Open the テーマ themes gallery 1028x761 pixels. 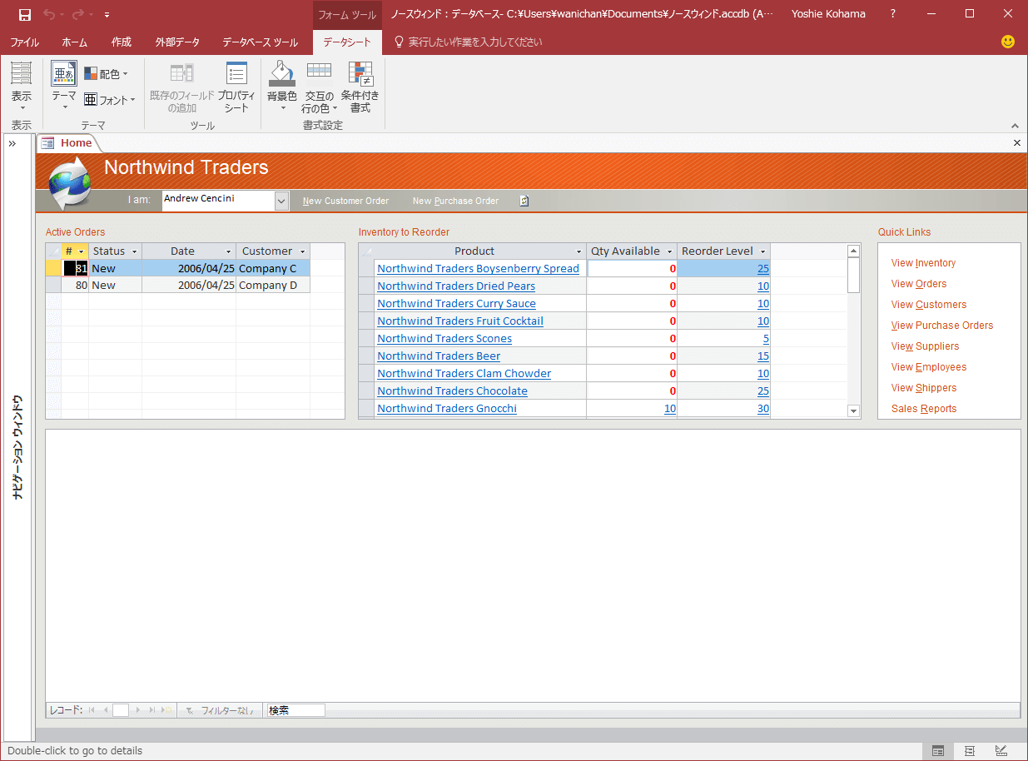(64, 87)
